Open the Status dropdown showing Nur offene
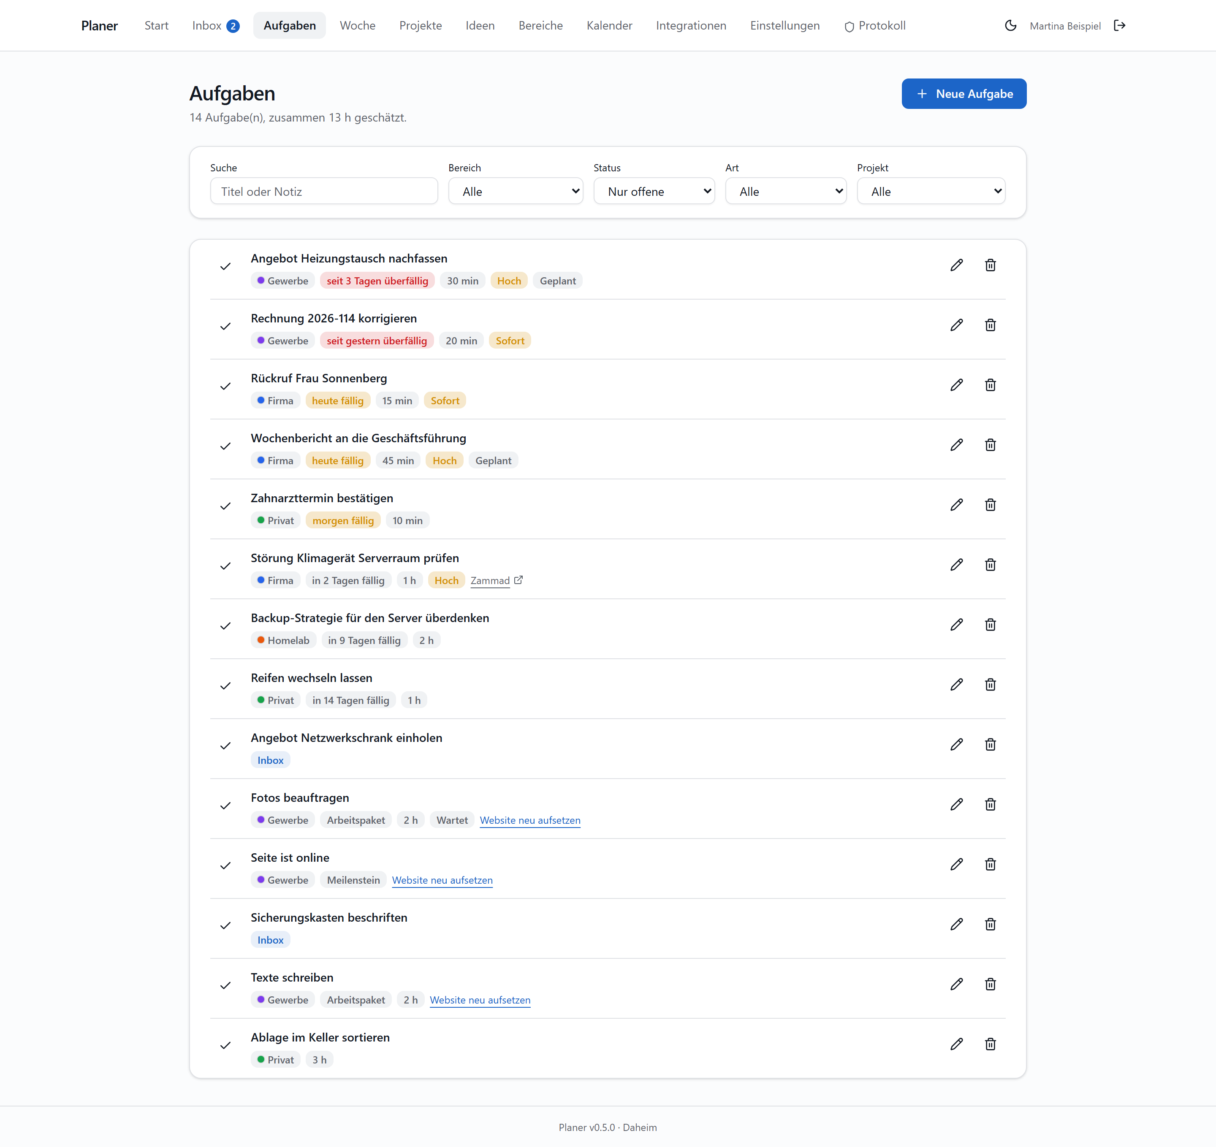Viewport: 1216px width, 1147px height. point(654,191)
